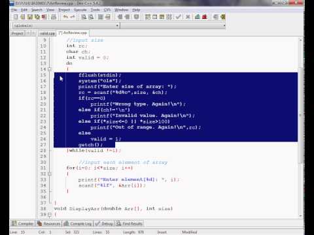Click the New file toolbar icon
The image size is (314, 235).
pos(16,17)
